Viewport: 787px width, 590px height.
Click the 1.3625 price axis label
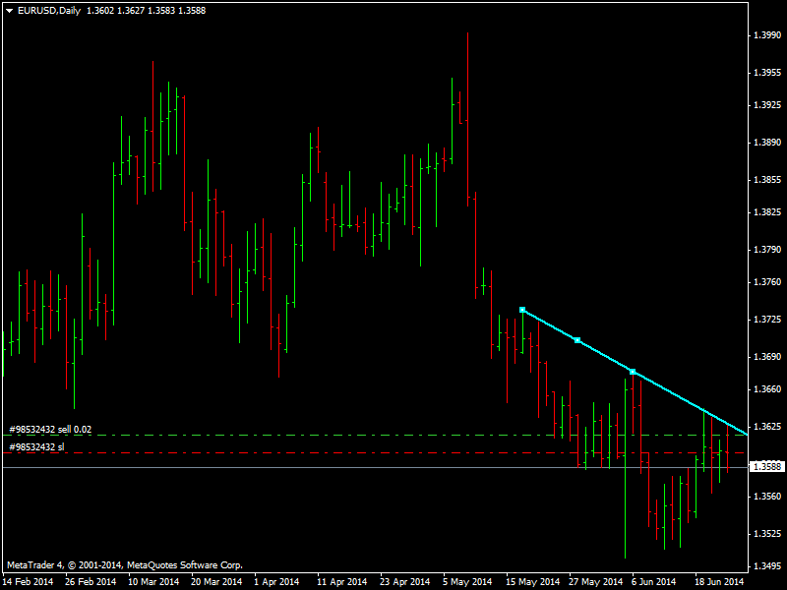[767, 427]
